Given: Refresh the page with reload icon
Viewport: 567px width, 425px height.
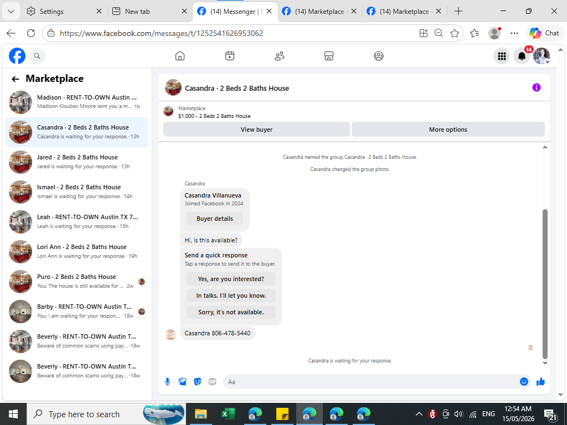Looking at the screenshot, I should (31, 33).
